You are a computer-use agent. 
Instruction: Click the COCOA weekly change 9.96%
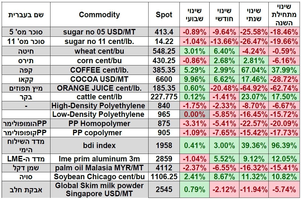(194, 80)
